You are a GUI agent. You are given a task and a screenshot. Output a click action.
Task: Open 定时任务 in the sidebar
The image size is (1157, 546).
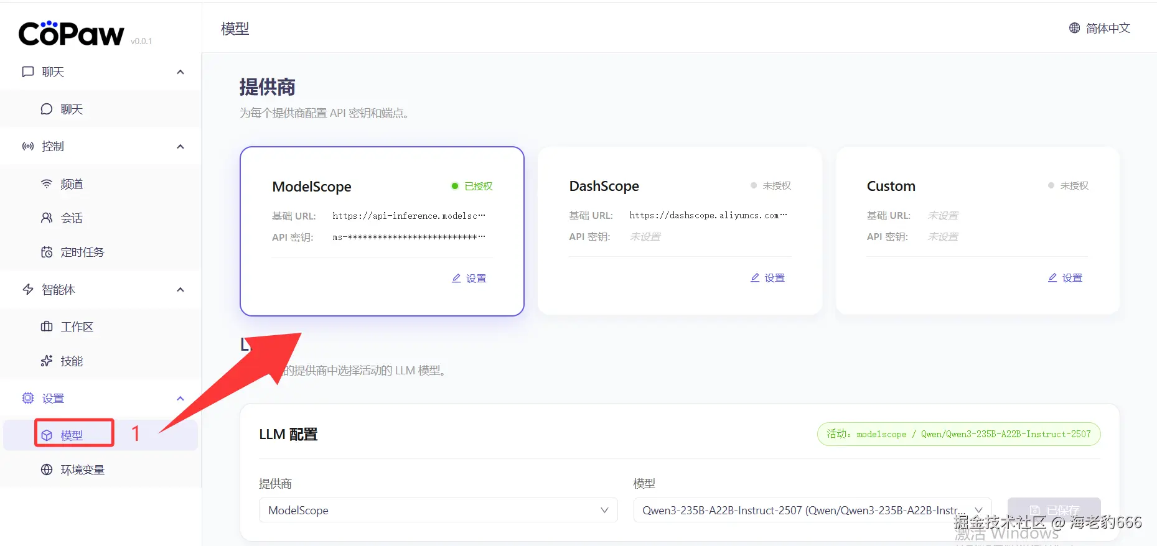point(101,252)
